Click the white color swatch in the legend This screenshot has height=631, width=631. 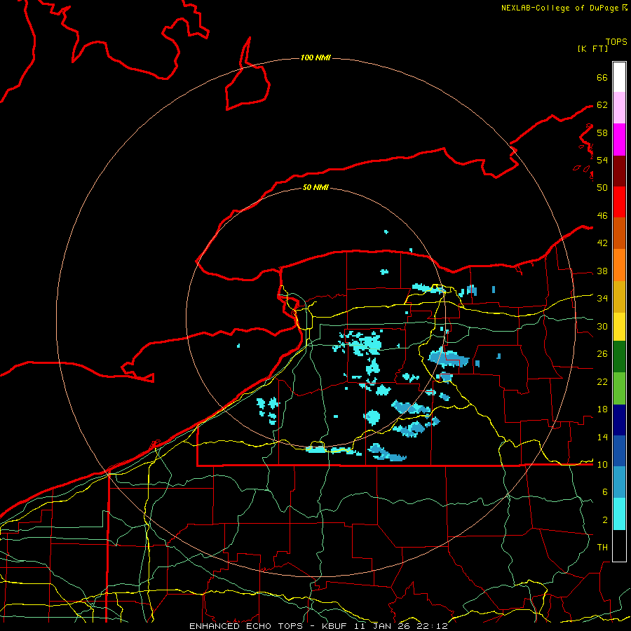coord(619,77)
